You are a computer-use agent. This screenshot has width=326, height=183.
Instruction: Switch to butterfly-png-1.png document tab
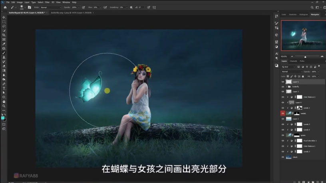(x=71, y=13)
